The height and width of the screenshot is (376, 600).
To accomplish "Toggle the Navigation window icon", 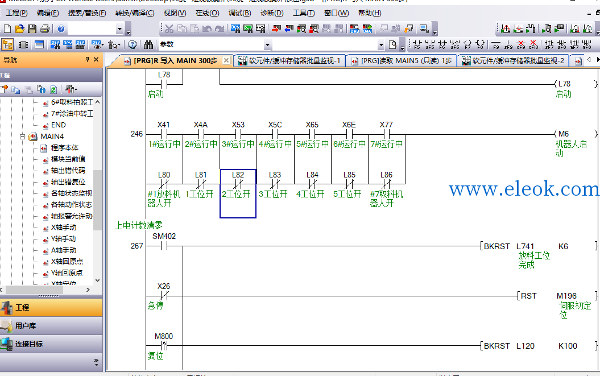I will click(x=7, y=45).
